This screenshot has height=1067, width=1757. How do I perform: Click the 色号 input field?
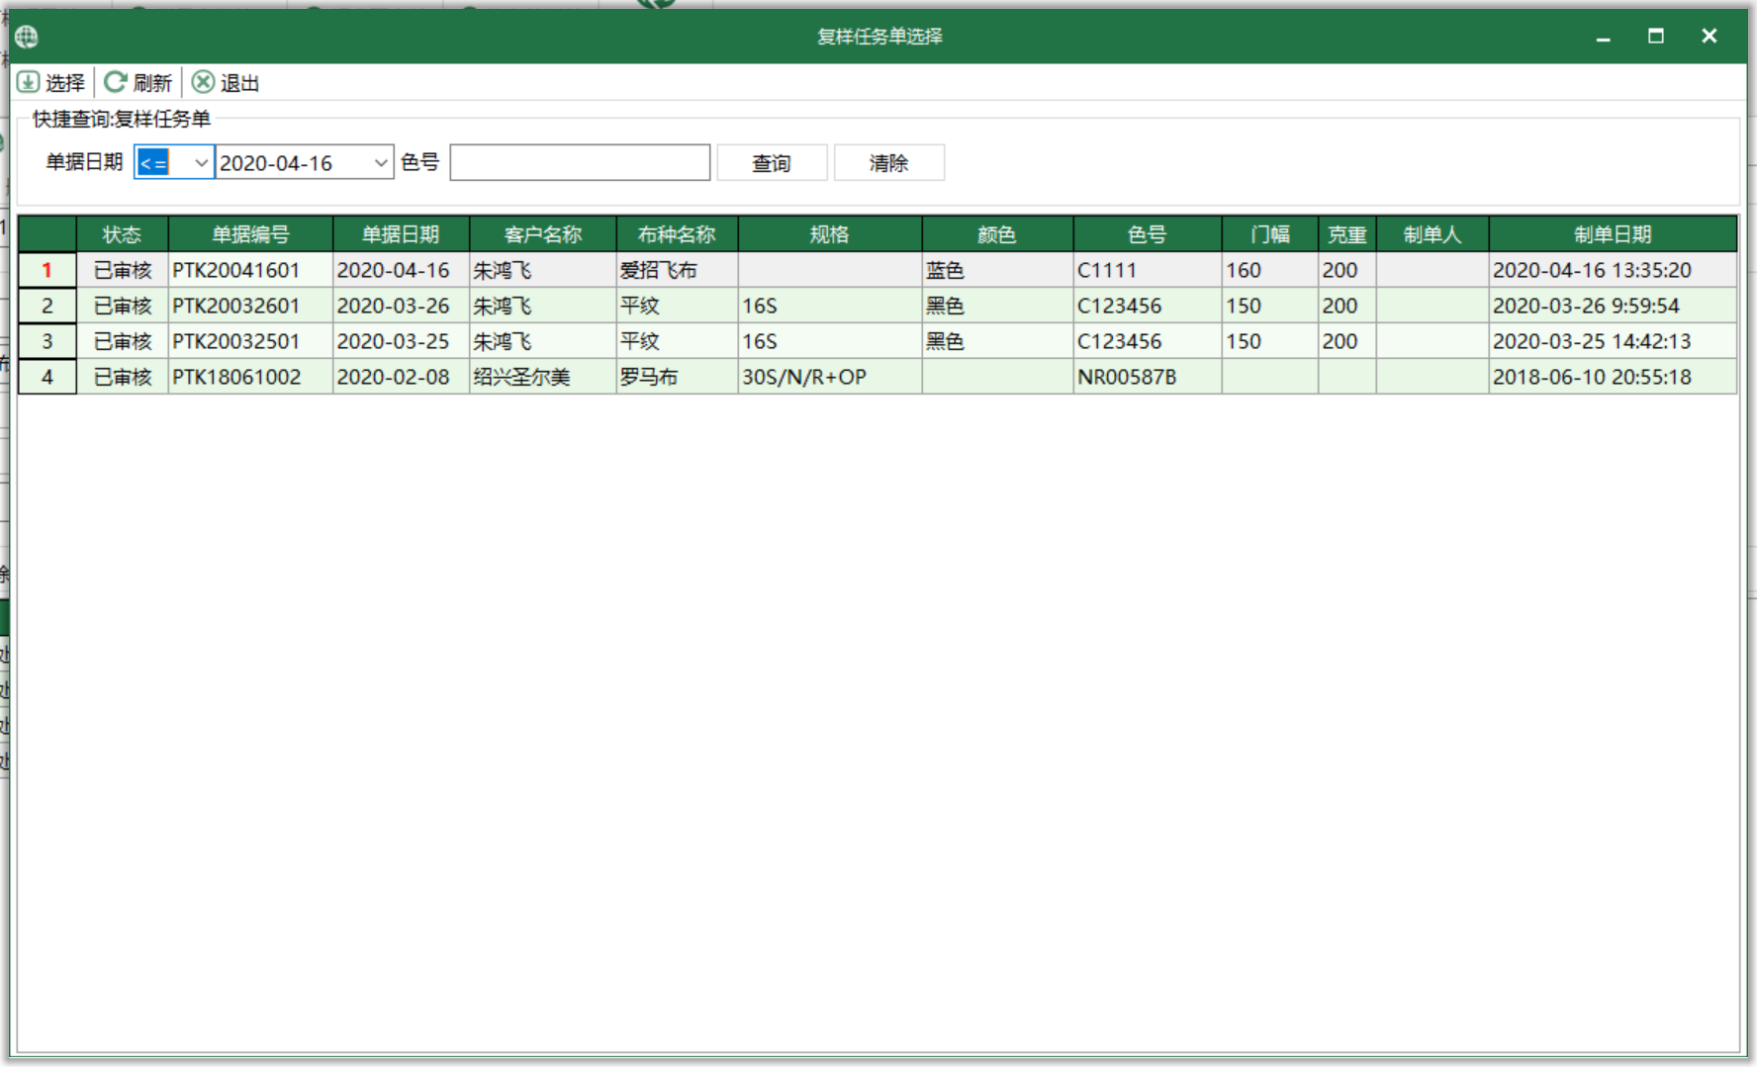(580, 162)
